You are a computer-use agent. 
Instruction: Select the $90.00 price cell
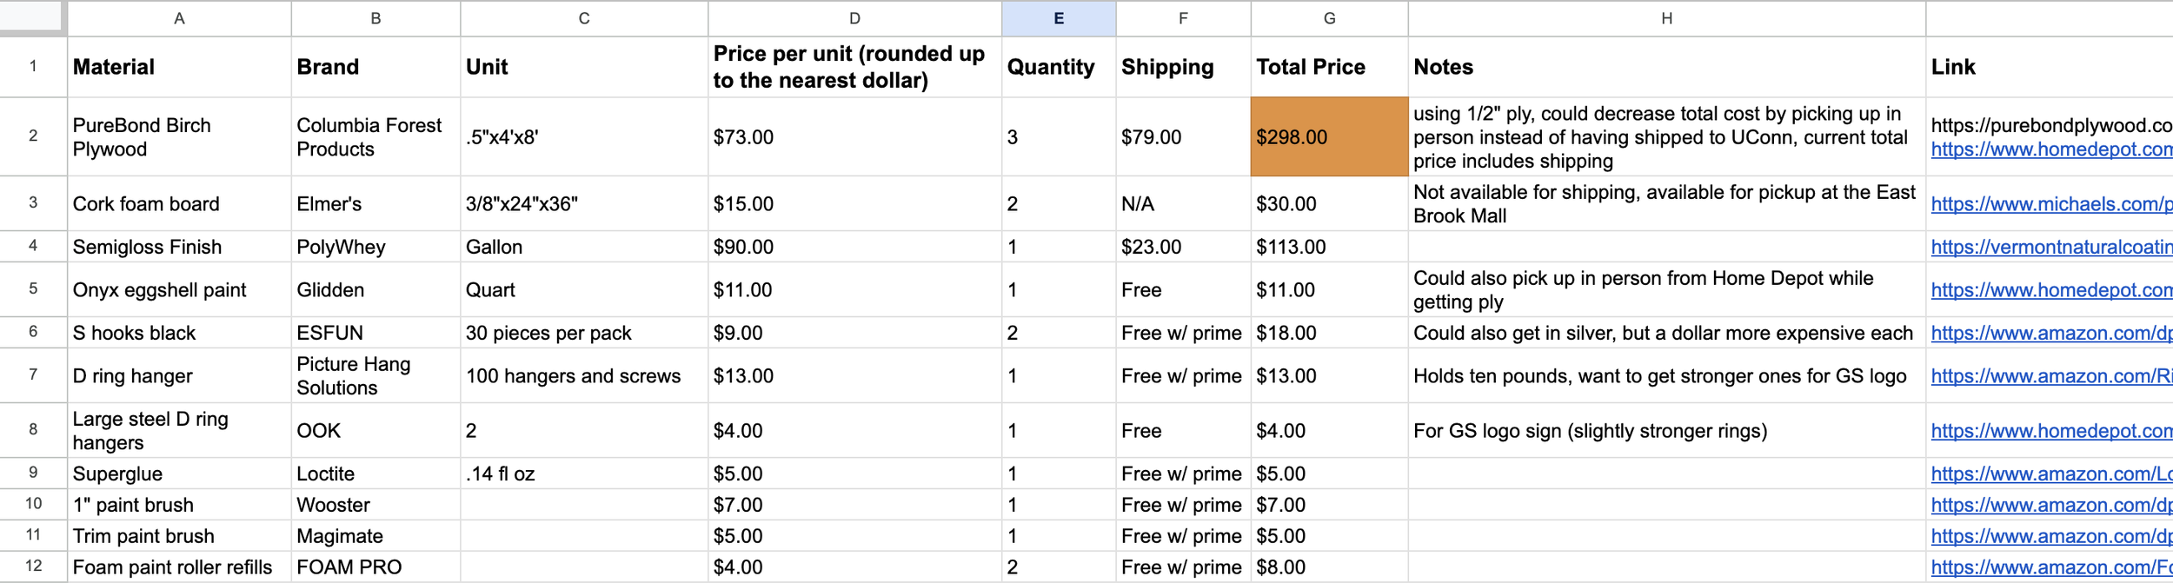pyautogui.click(x=854, y=248)
